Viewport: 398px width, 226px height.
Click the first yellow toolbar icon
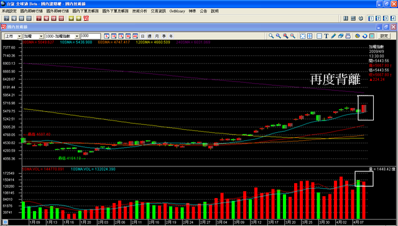71,19
